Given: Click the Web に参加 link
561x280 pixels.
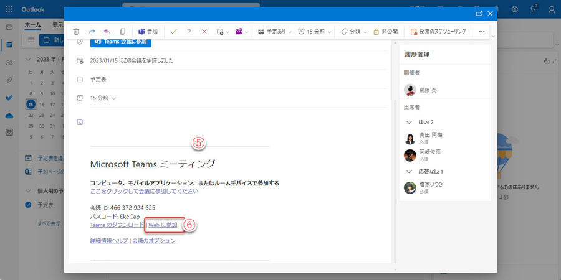Looking at the screenshot, I should click(163, 225).
